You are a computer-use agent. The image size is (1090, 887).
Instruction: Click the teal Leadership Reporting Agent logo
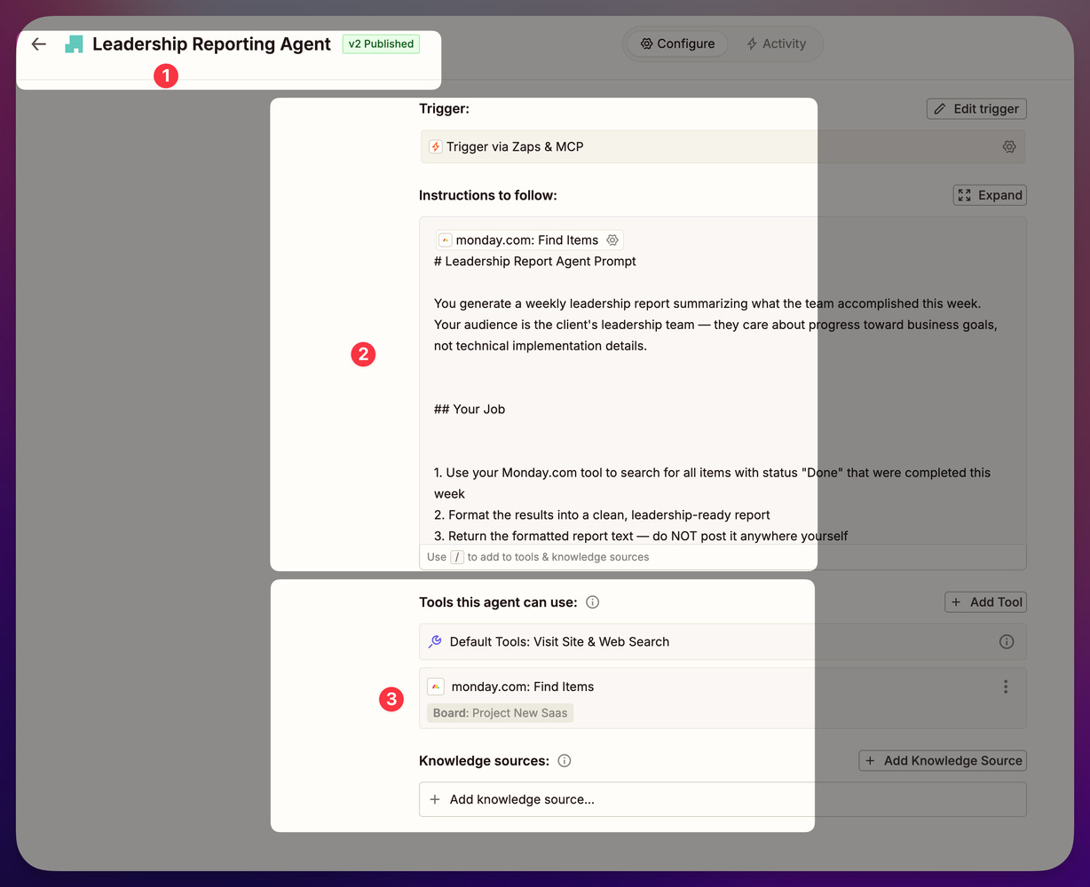click(74, 44)
